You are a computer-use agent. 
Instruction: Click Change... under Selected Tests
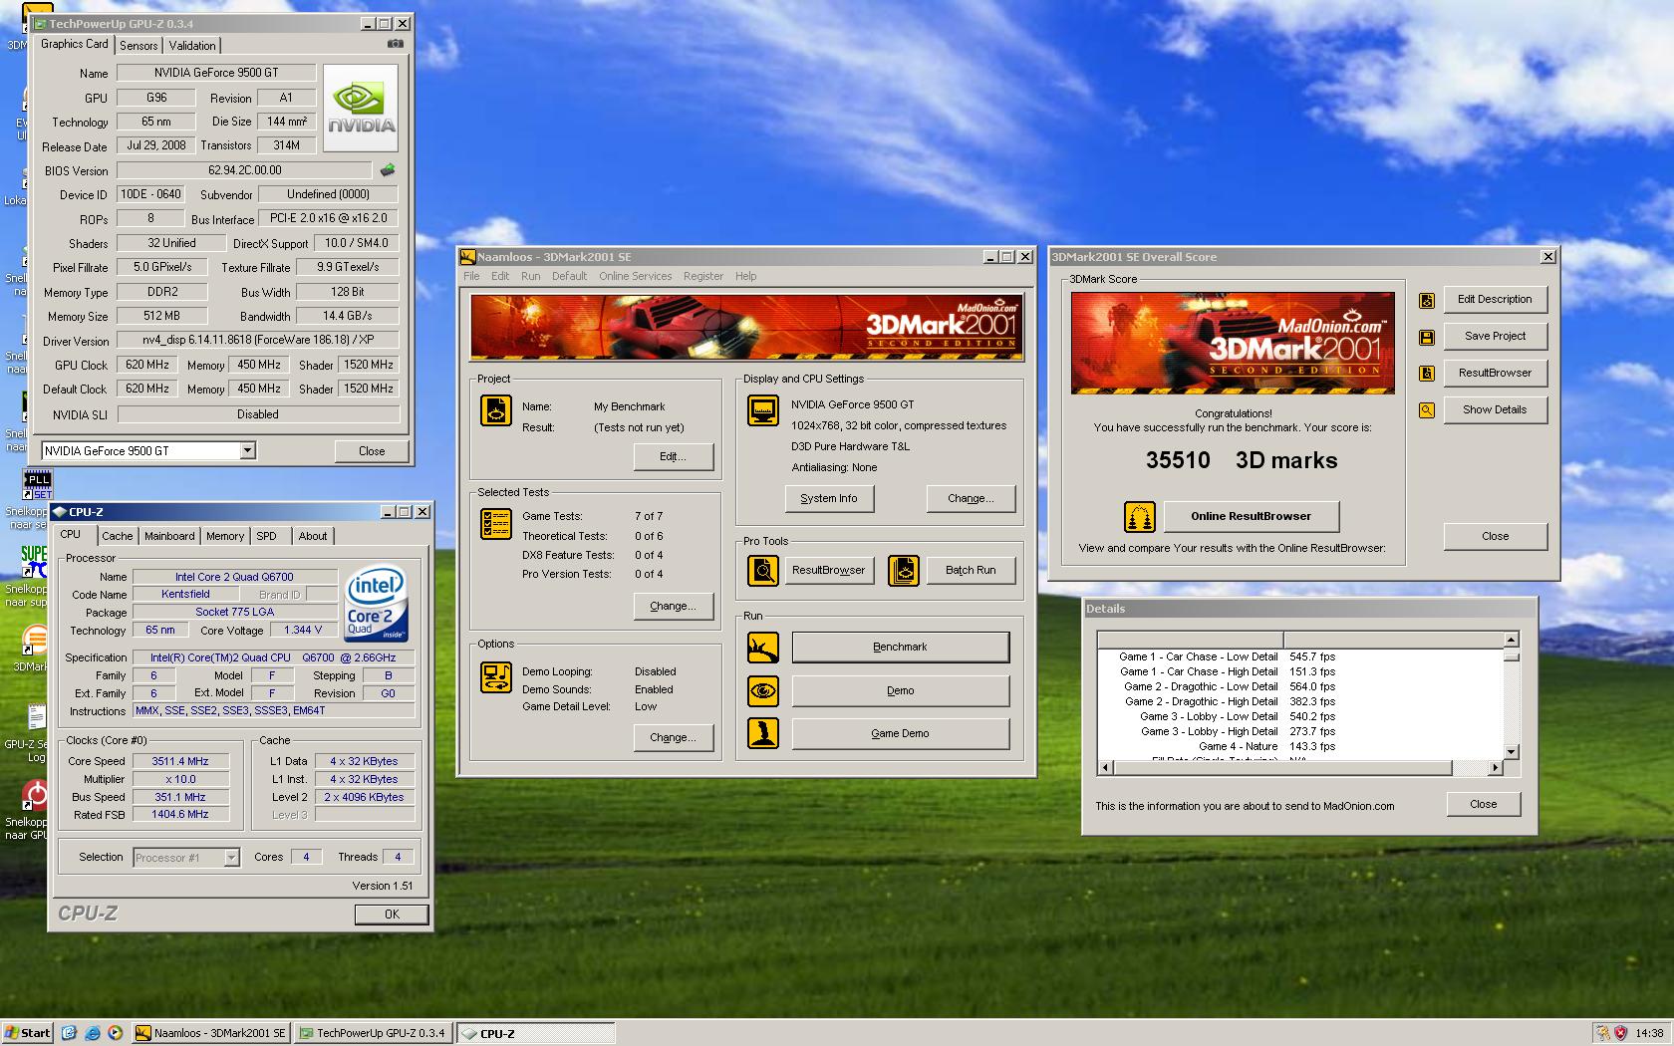(x=674, y=607)
